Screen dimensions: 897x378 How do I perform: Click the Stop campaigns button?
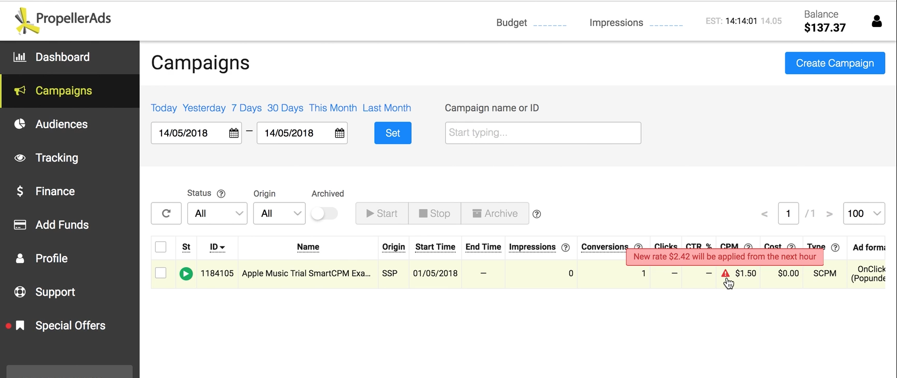pos(434,213)
